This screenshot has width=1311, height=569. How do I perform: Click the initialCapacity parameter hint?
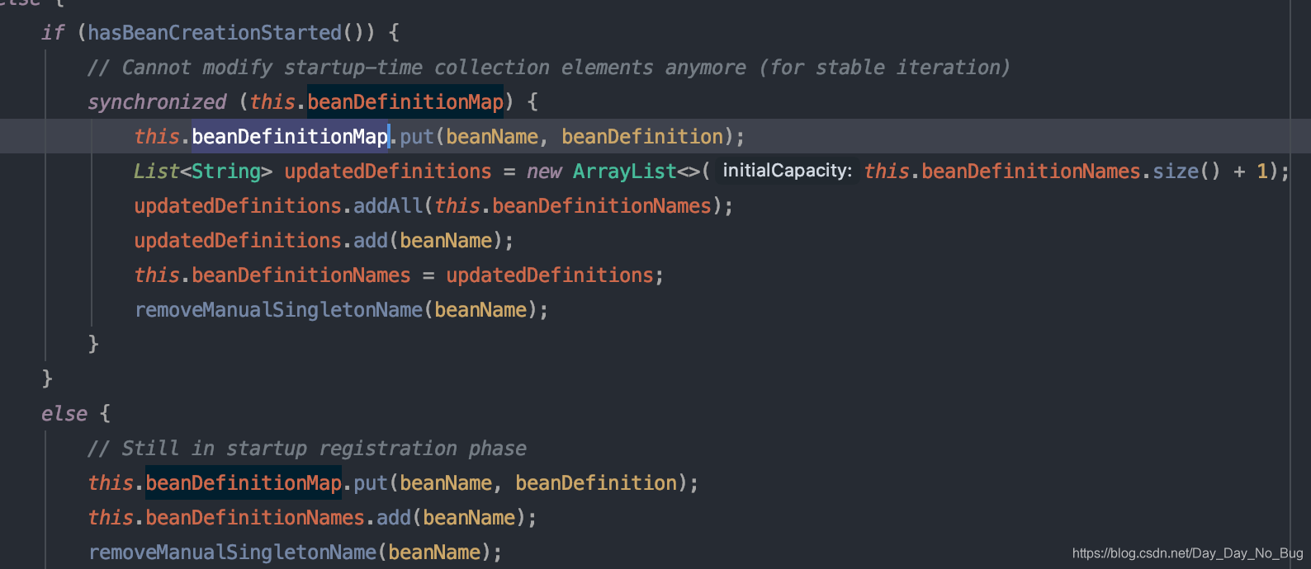tap(788, 171)
